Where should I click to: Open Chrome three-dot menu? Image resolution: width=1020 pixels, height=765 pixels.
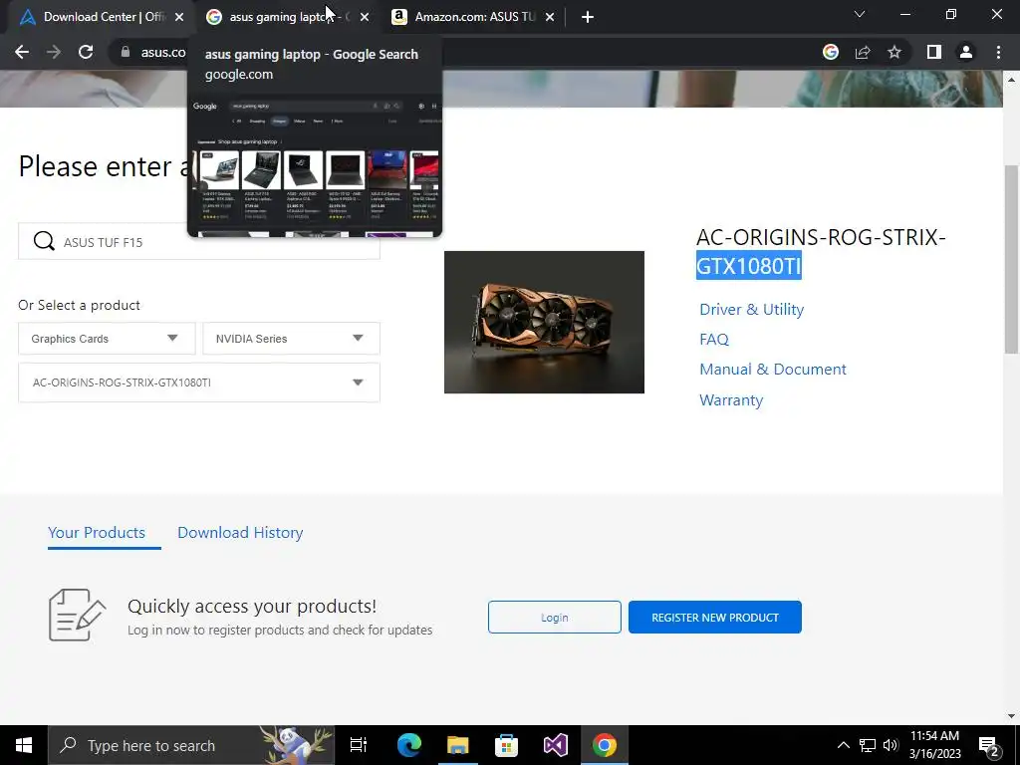[998, 52]
